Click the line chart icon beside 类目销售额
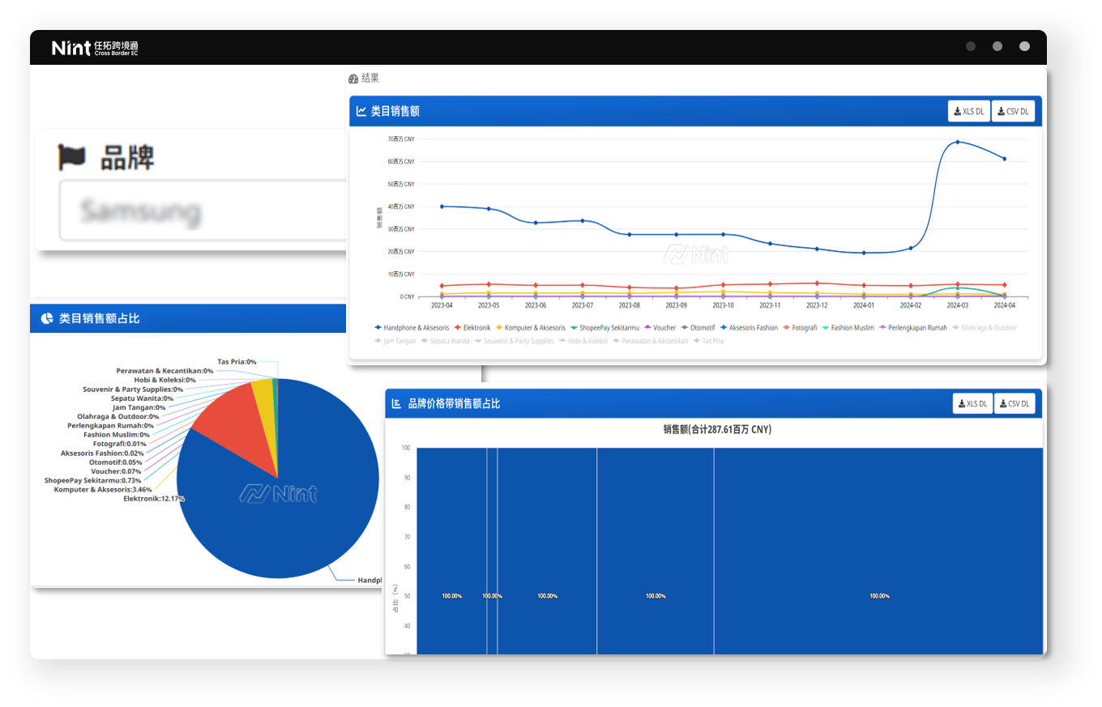Viewport: 1102px width, 707px height. [361, 111]
